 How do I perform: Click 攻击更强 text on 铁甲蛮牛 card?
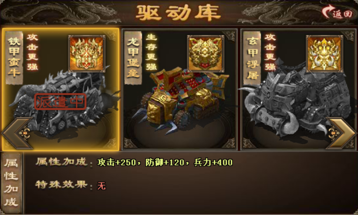(x=32, y=52)
